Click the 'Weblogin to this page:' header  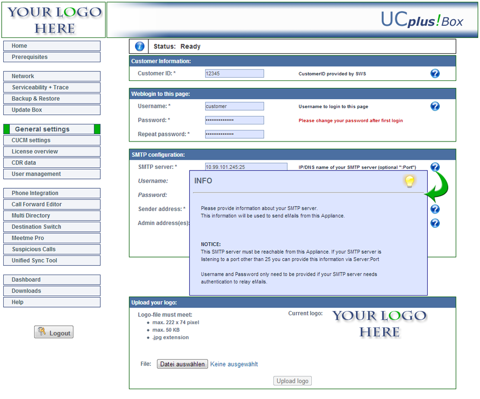[161, 94]
